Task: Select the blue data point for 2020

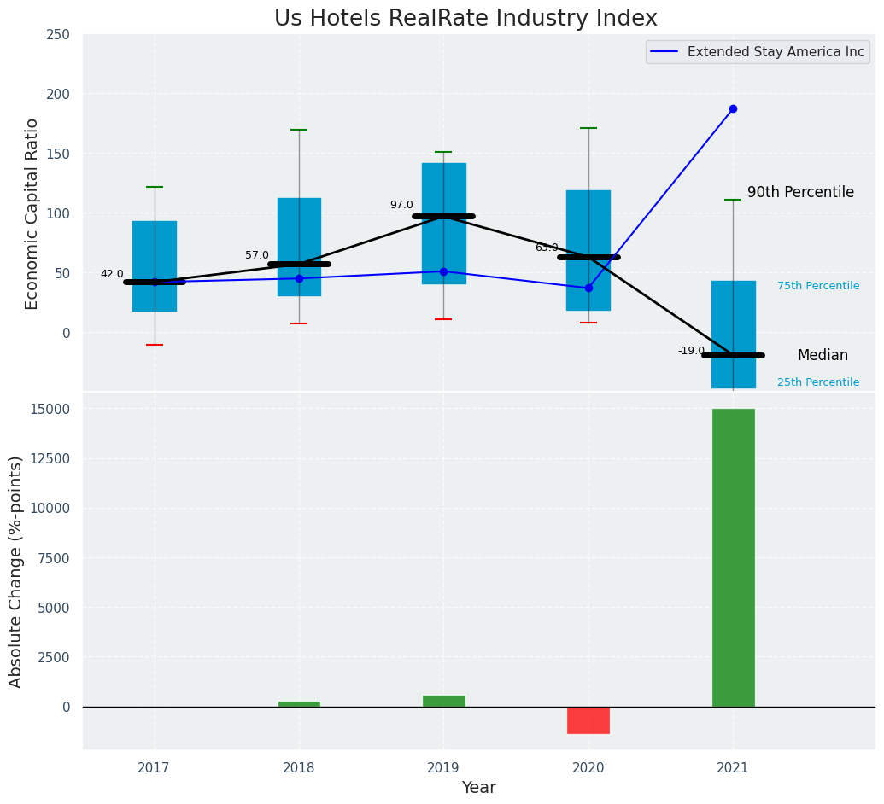Action: pos(588,288)
